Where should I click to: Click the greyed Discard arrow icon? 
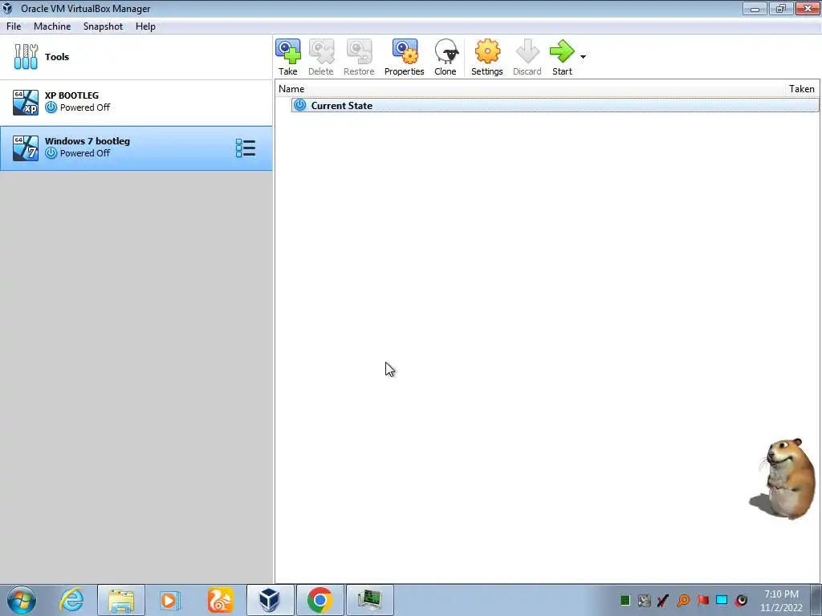click(527, 57)
